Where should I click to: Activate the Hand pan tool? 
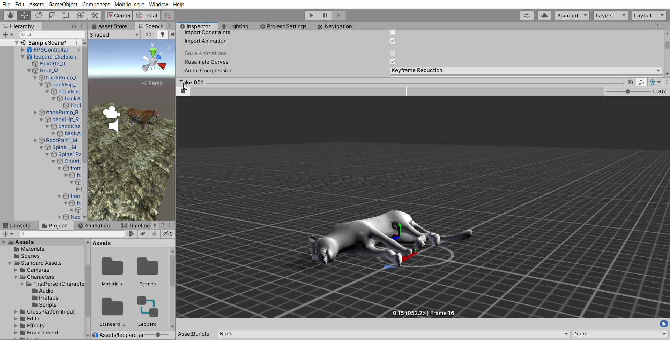(10, 15)
